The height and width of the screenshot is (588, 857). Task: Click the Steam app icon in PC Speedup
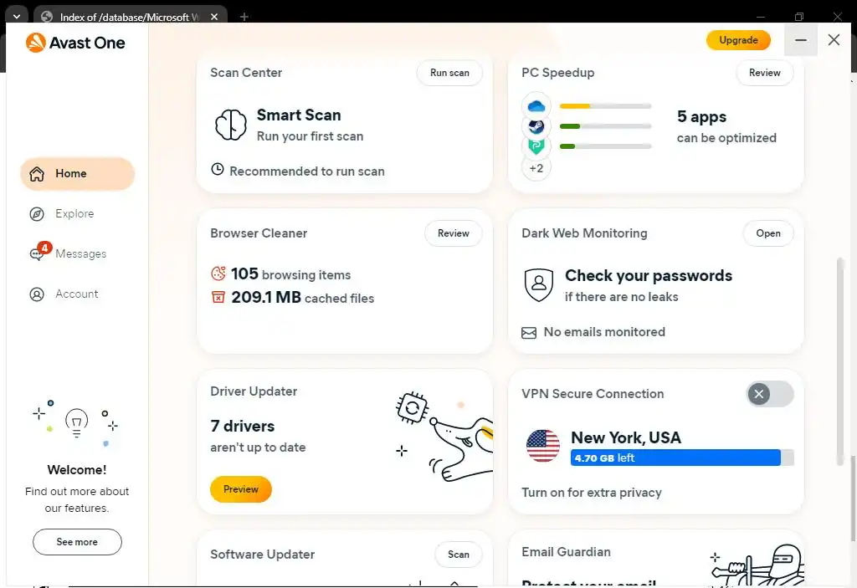click(536, 127)
